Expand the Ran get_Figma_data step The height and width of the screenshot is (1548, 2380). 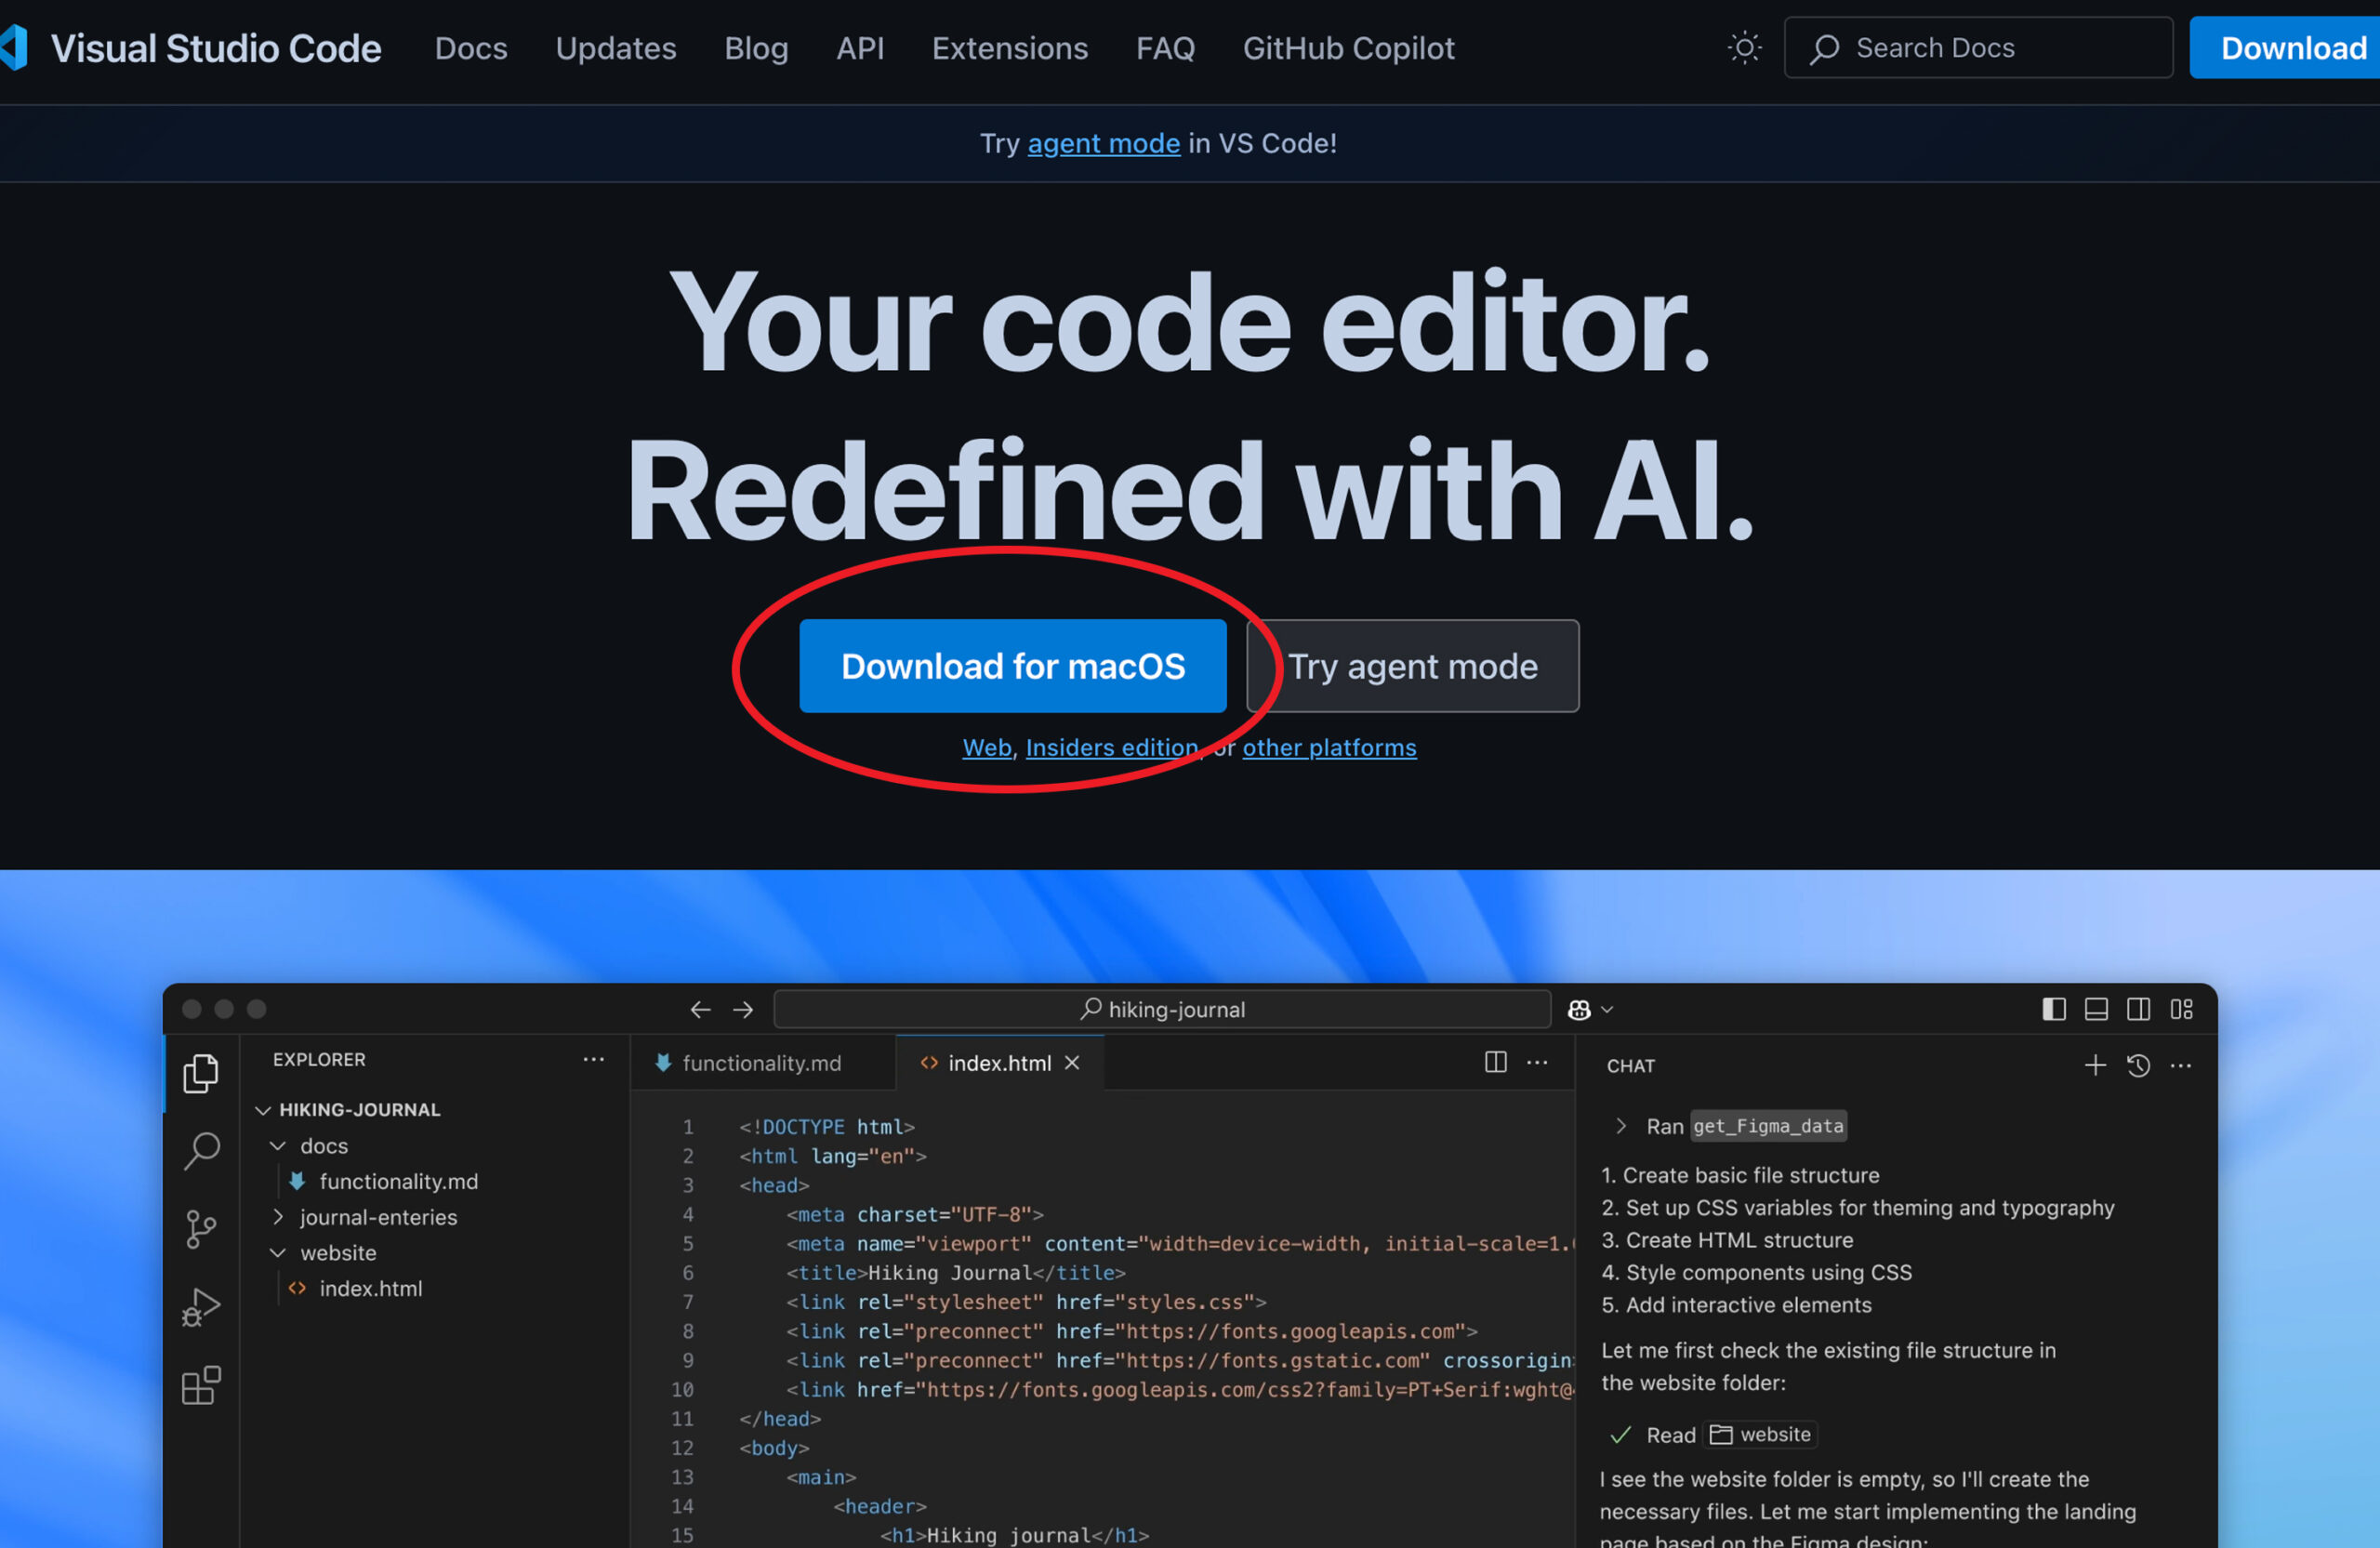1620,1126
